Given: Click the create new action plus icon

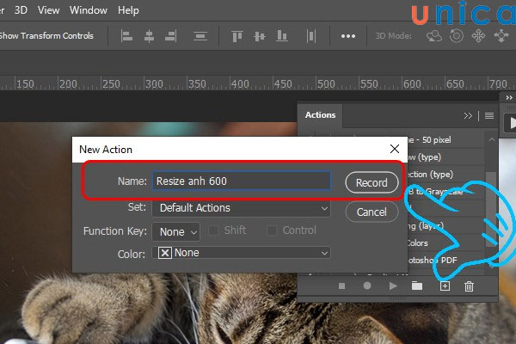Looking at the screenshot, I should point(445,286).
